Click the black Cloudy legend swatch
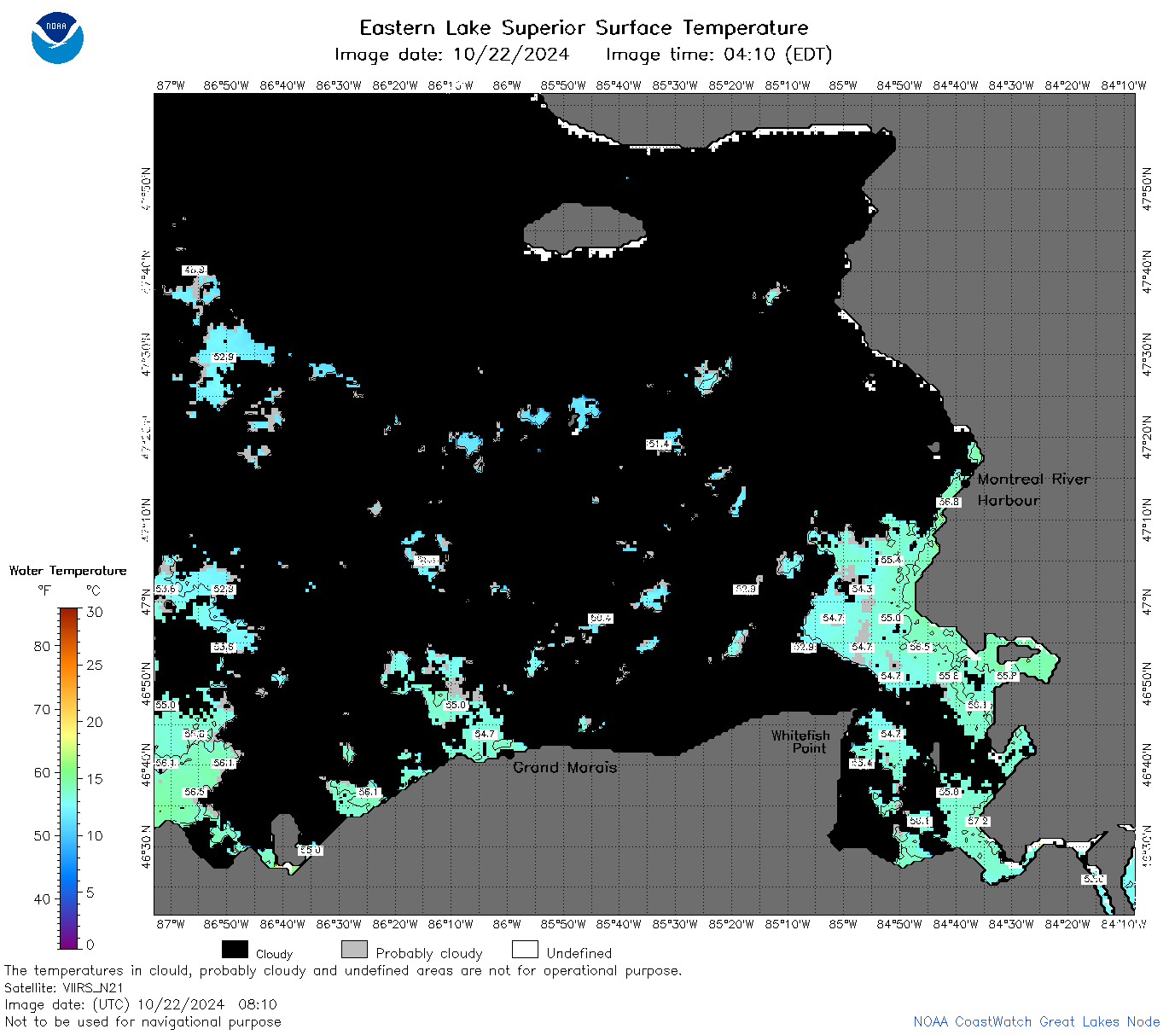This screenshot has width=1169, height=1035. click(x=235, y=950)
